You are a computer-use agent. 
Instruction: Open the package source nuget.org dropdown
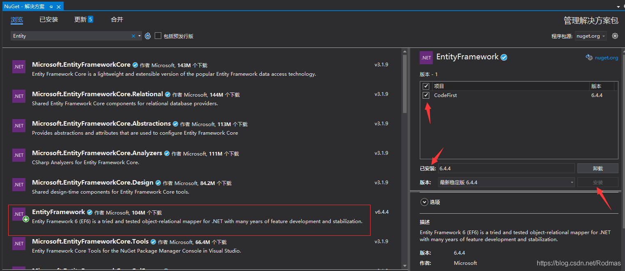tap(591, 36)
